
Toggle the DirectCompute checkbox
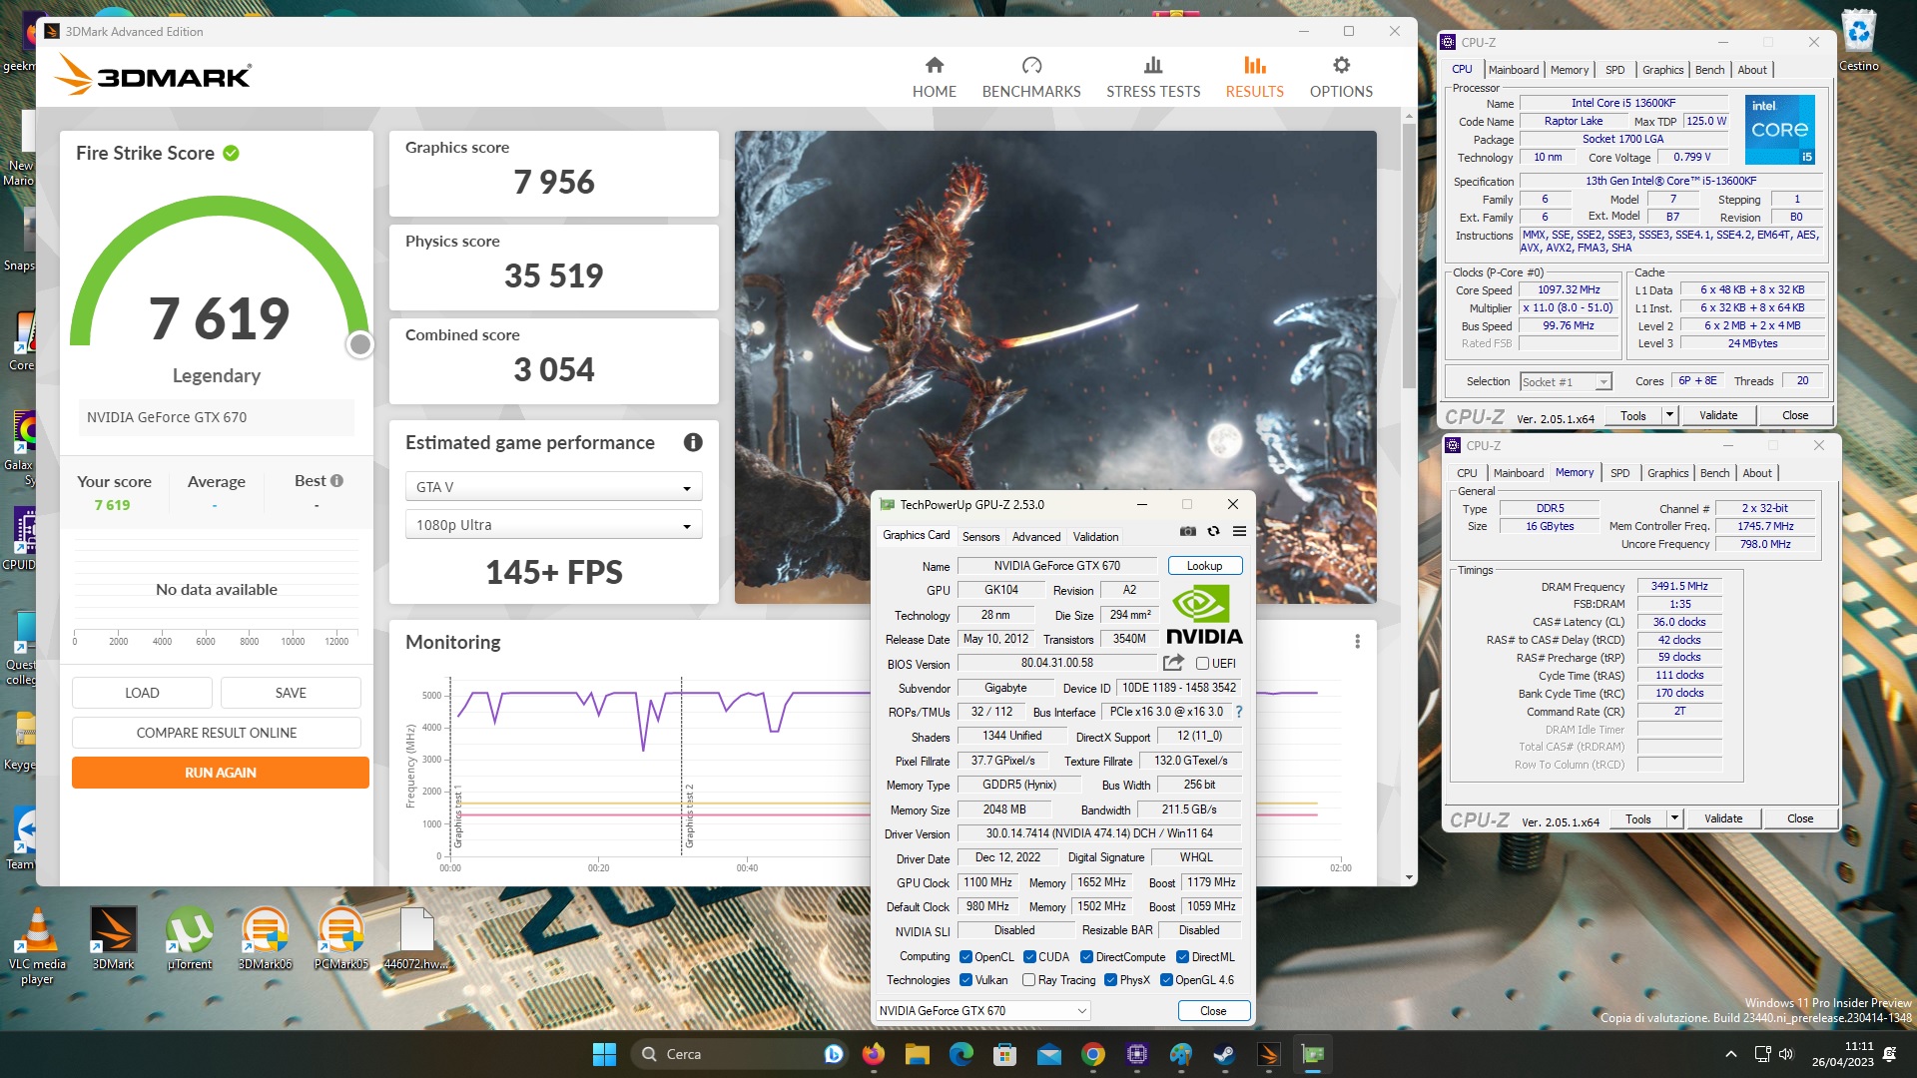[x=1086, y=956]
